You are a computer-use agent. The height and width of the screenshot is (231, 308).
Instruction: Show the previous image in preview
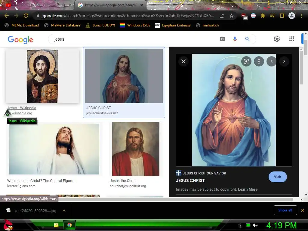[272, 61]
